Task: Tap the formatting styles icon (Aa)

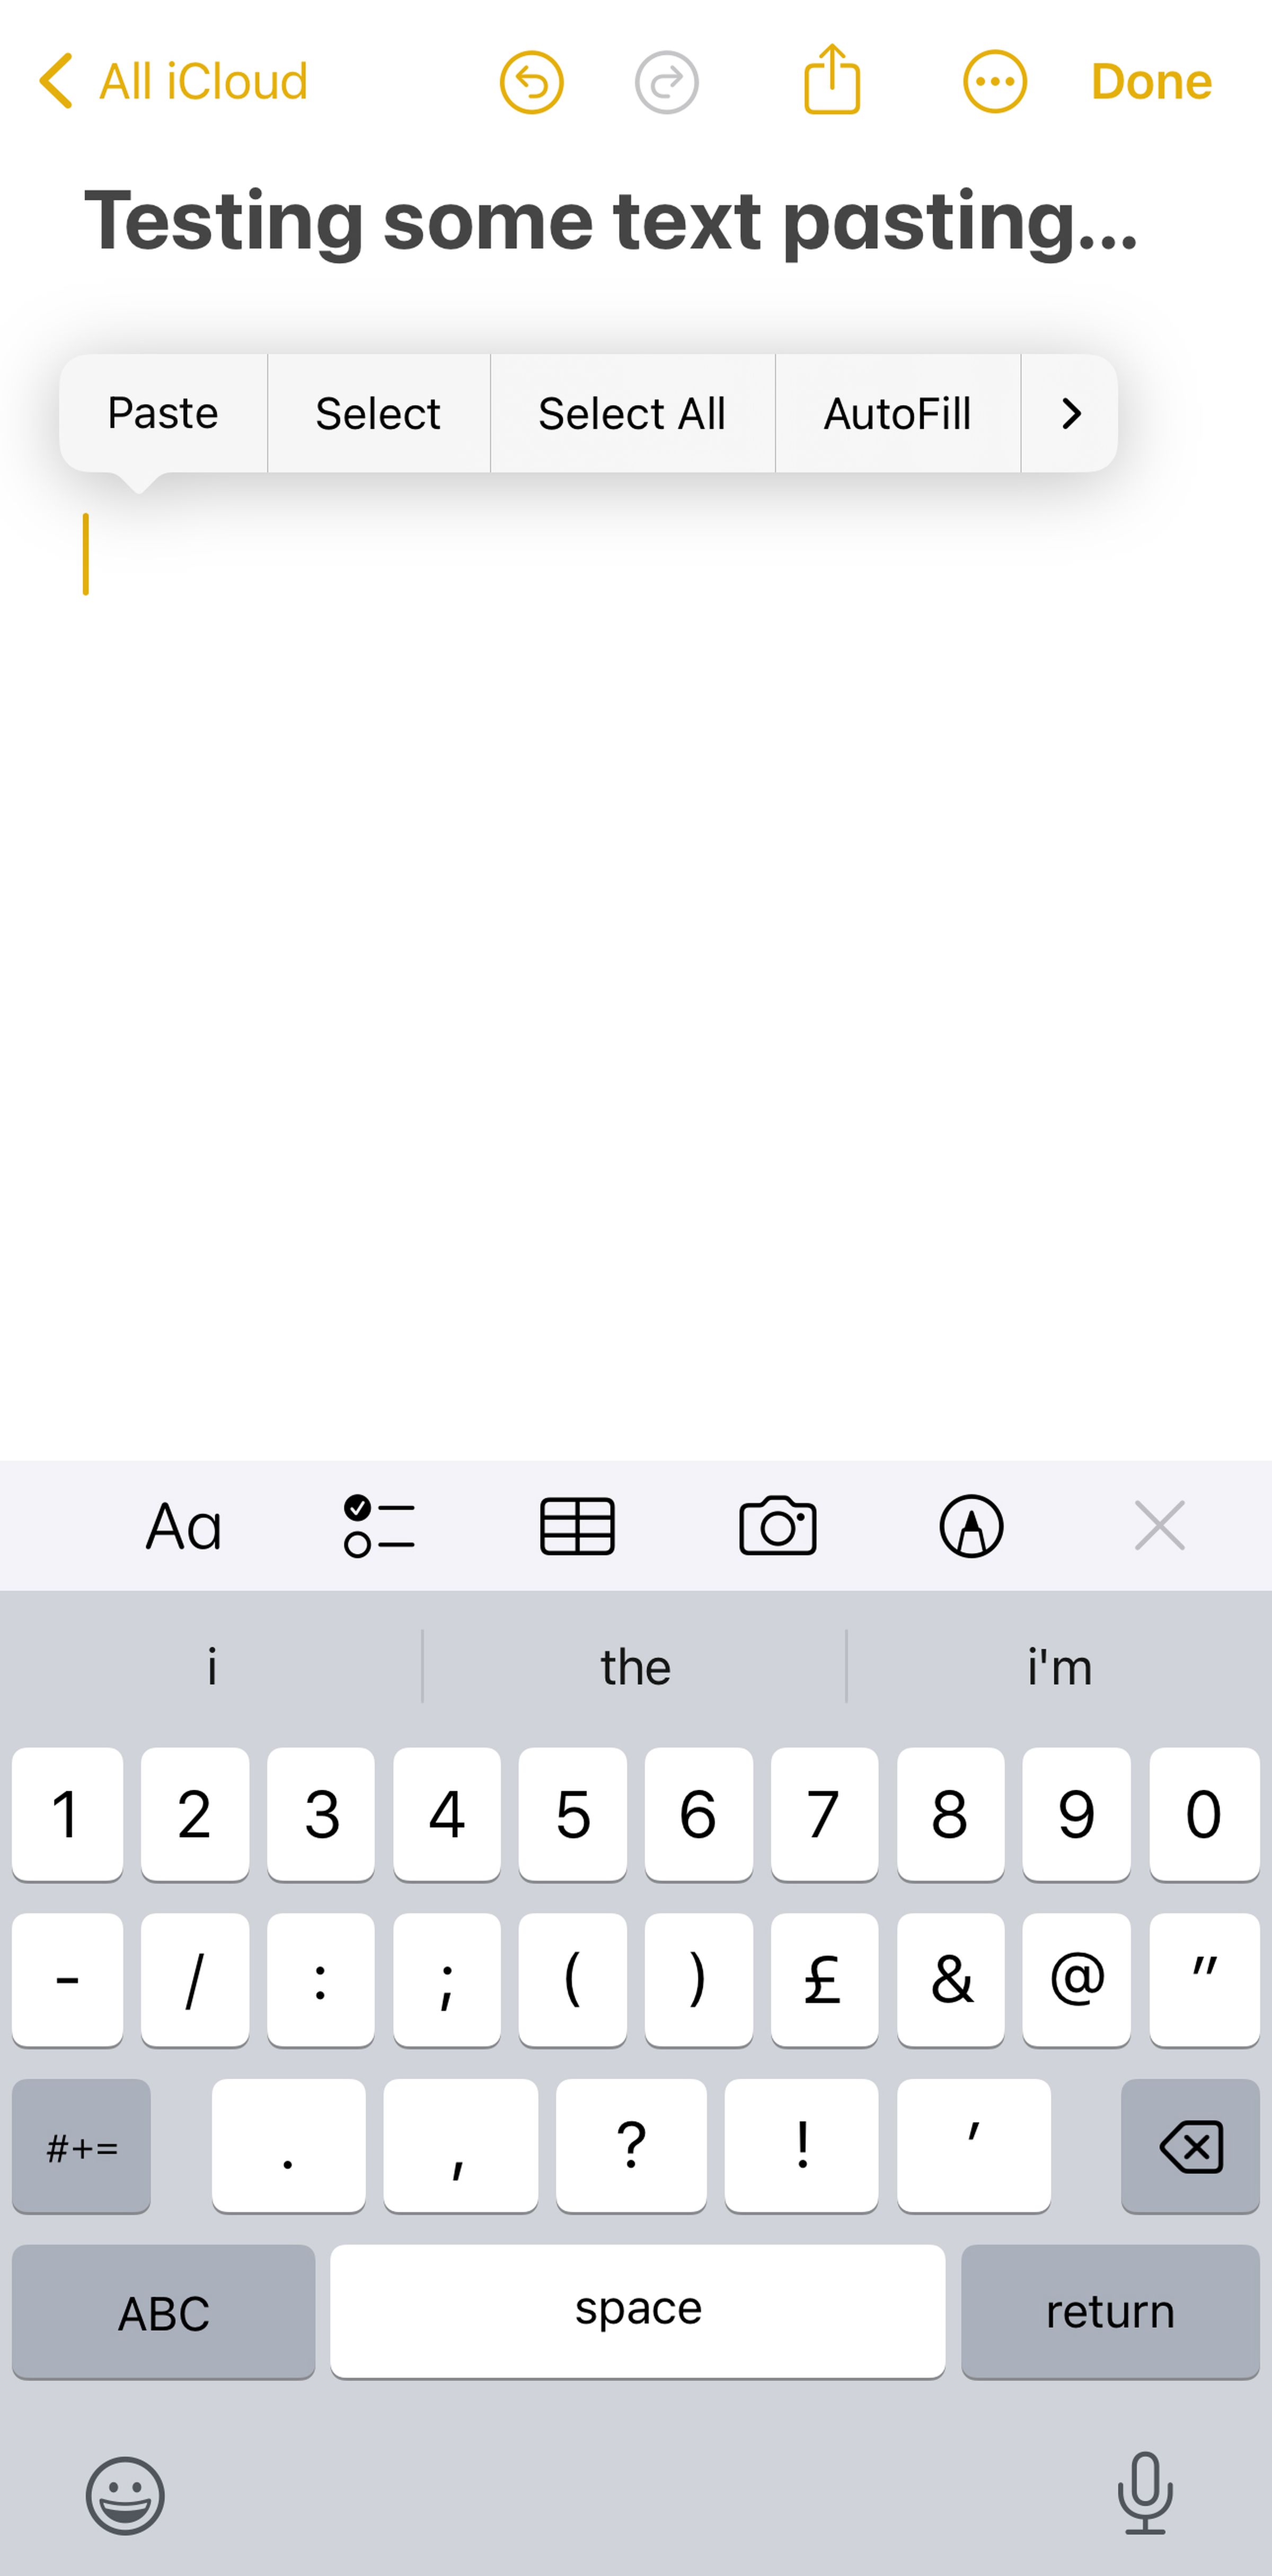Action: pyautogui.click(x=185, y=1525)
